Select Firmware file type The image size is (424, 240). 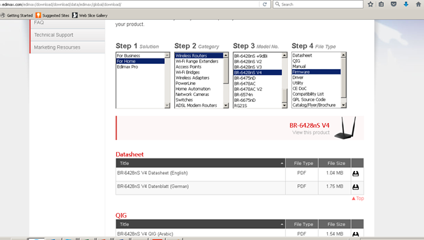pyautogui.click(x=316, y=72)
